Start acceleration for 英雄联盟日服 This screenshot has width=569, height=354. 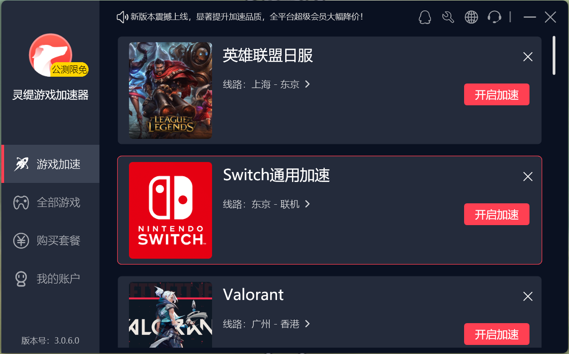click(x=497, y=94)
